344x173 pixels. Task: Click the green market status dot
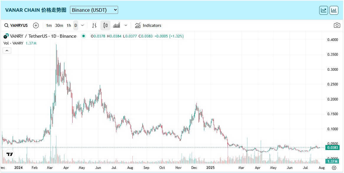(x=83, y=36)
